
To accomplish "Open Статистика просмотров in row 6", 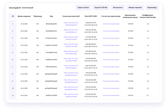I will click(111, 60).
